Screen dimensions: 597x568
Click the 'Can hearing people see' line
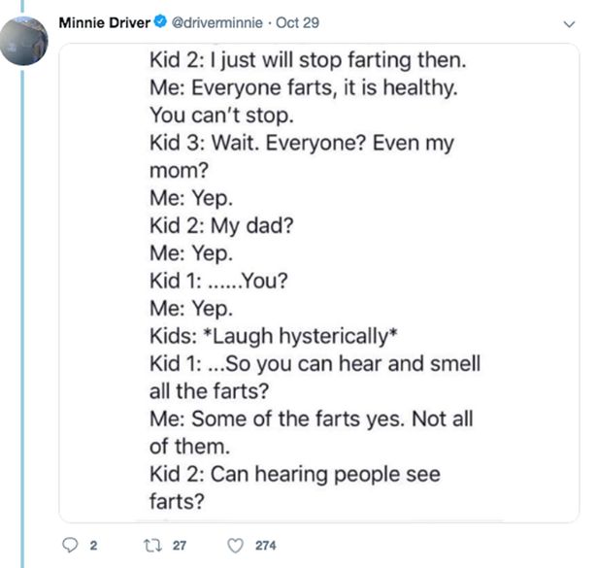295,475
